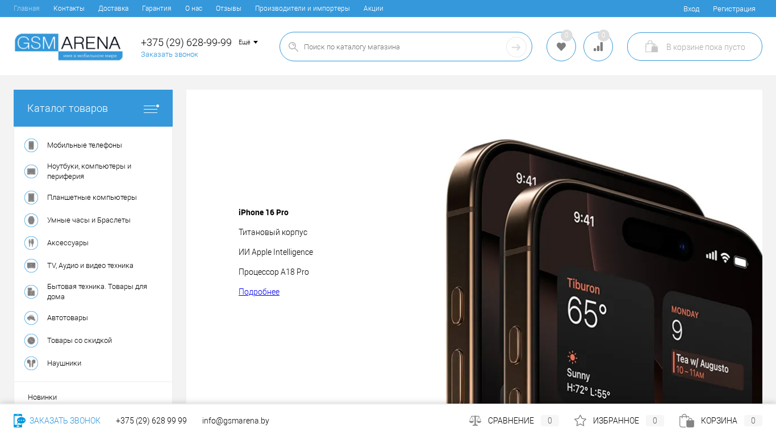The height and width of the screenshot is (436, 776).
Task: Open the favorites heart icon in header
Action: click(x=561, y=47)
